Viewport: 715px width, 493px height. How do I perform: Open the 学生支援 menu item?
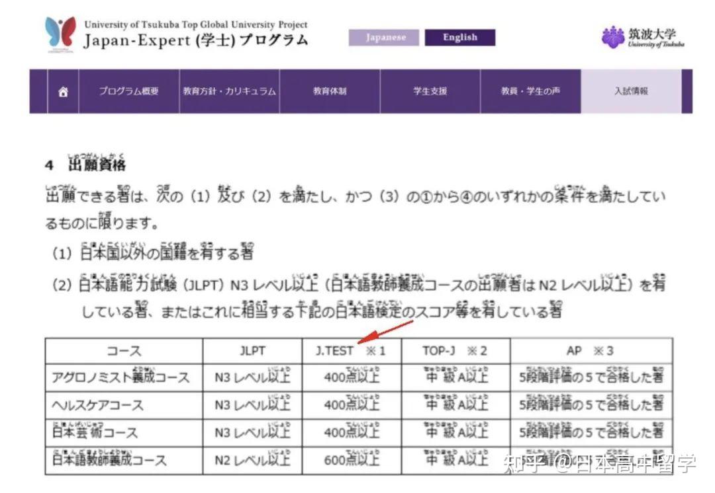click(430, 91)
